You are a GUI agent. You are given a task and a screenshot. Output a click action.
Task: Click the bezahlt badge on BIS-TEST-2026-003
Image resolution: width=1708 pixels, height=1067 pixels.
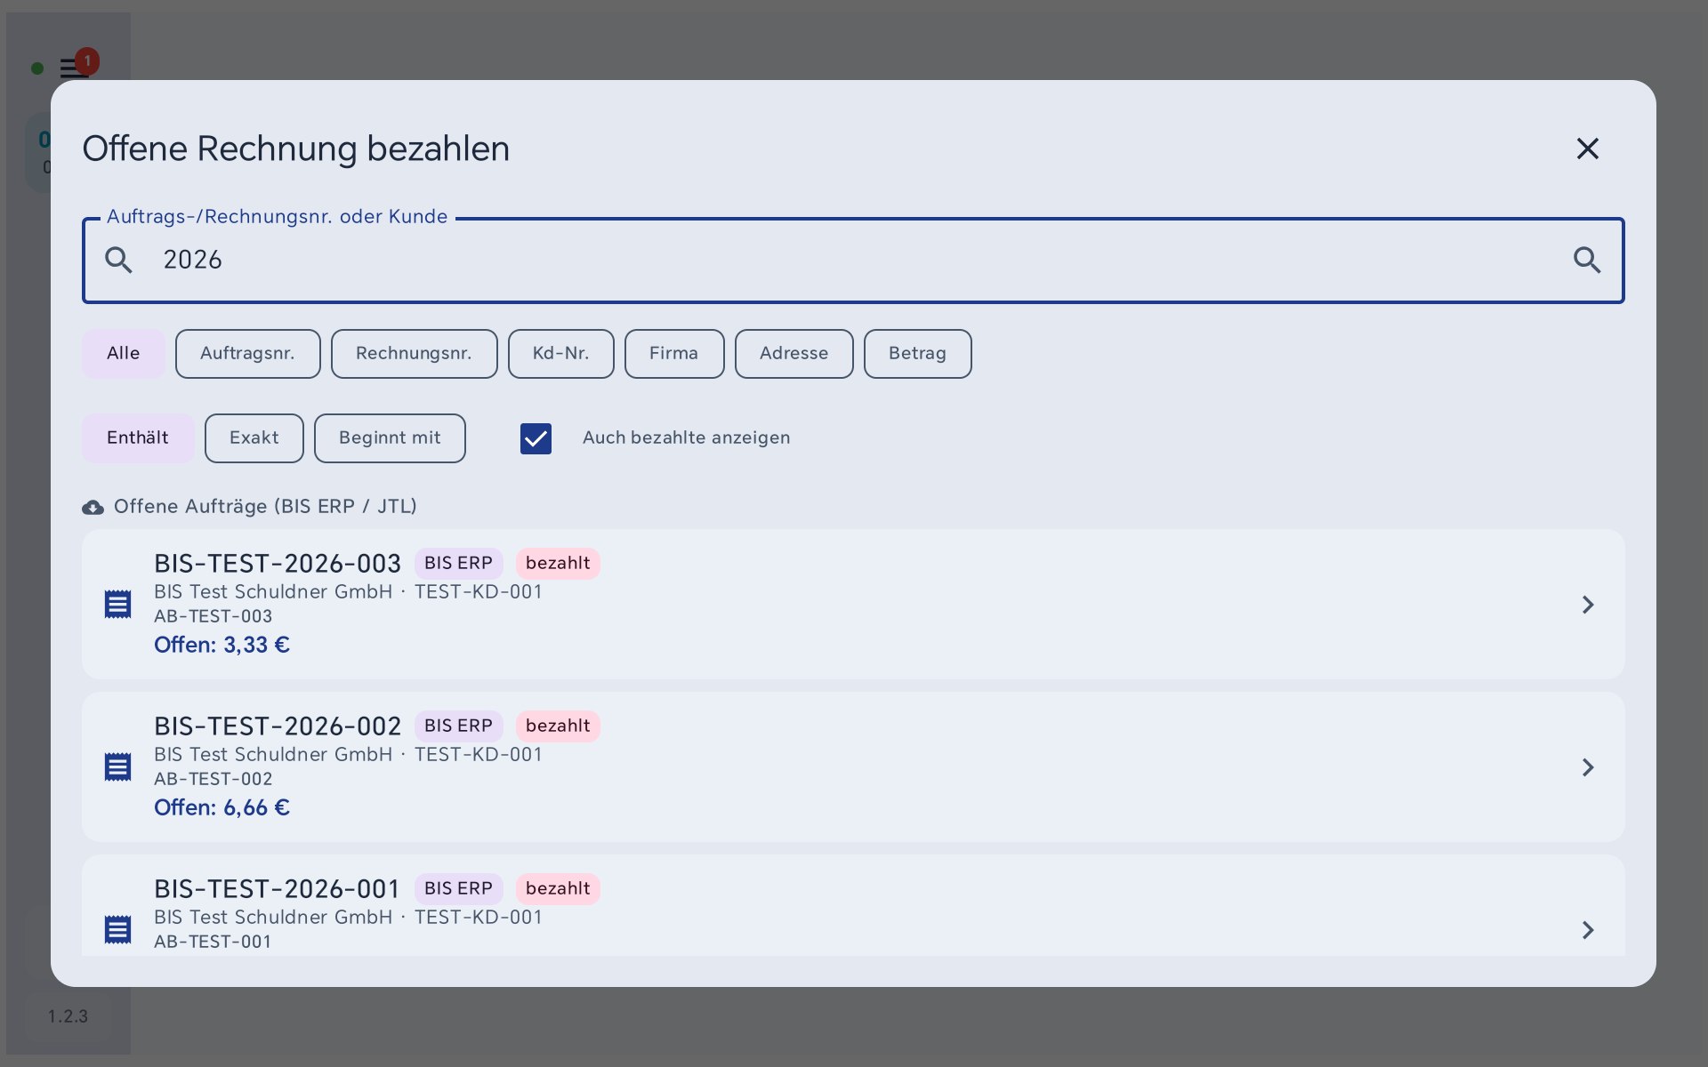pos(558,564)
